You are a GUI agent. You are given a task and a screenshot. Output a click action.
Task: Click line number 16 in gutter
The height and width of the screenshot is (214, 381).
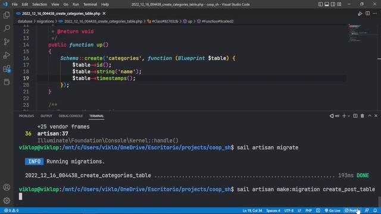[x=26, y=58]
